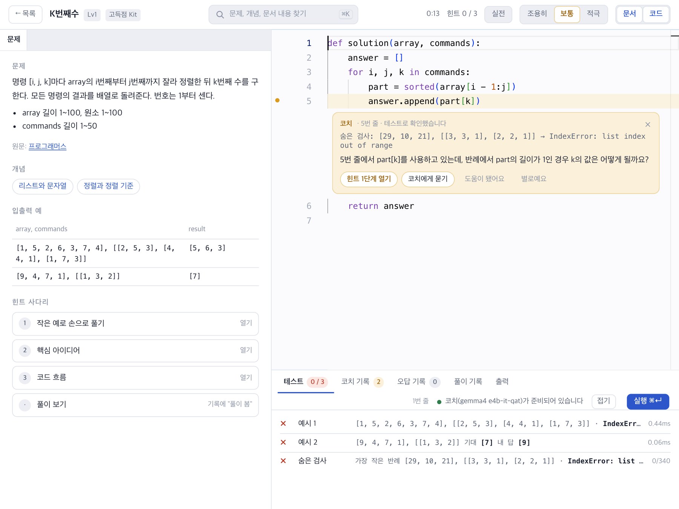This screenshot has width=679, height=509.
Task: Toggle the 문서 panel view
Action: point(629,14)
